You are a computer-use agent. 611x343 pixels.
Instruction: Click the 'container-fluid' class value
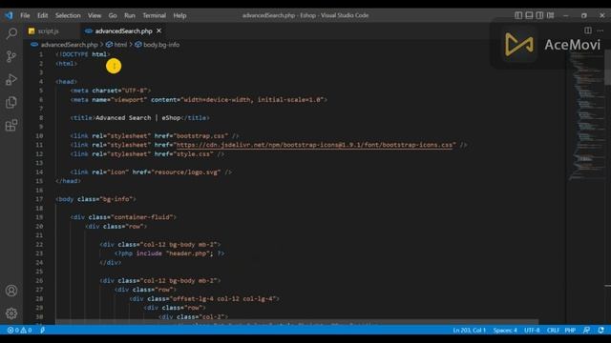point(142,217)
